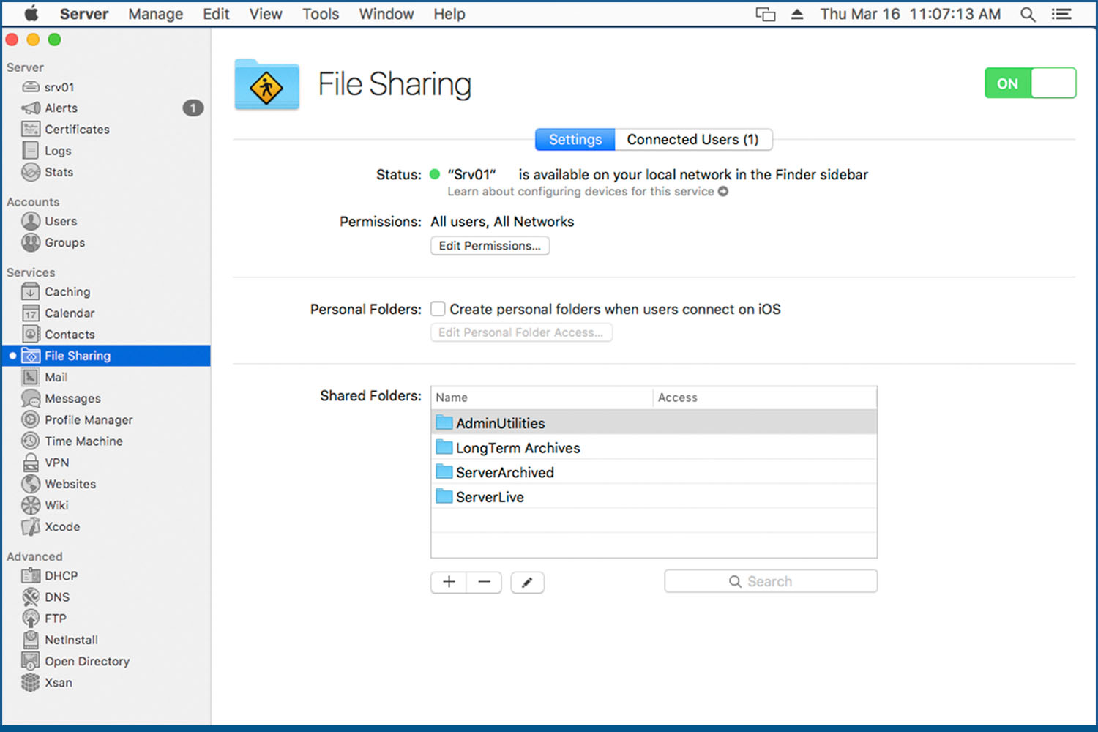Click the shared folders Search field
This screenshot has height=732, width=1098.
[x=771, y=581]
